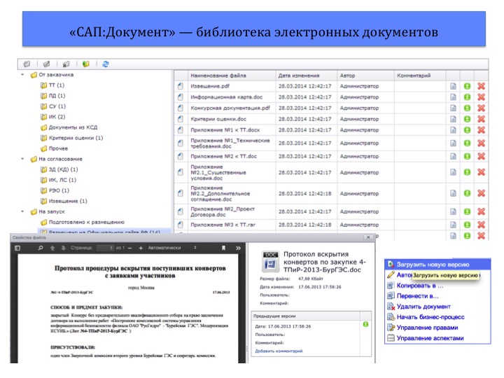Click the blue refresh toolbar icon
Image resolution: width=504 pixels, height=378 pixels.
click(106, 64)
